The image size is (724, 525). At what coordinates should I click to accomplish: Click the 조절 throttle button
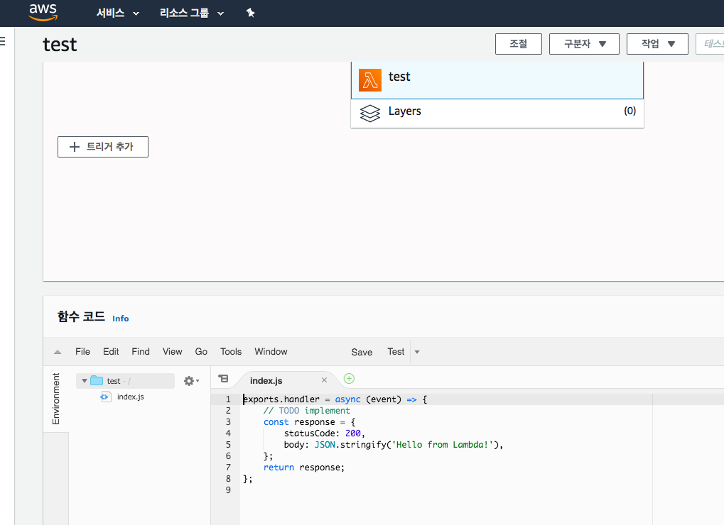click(x=519, y=44)
